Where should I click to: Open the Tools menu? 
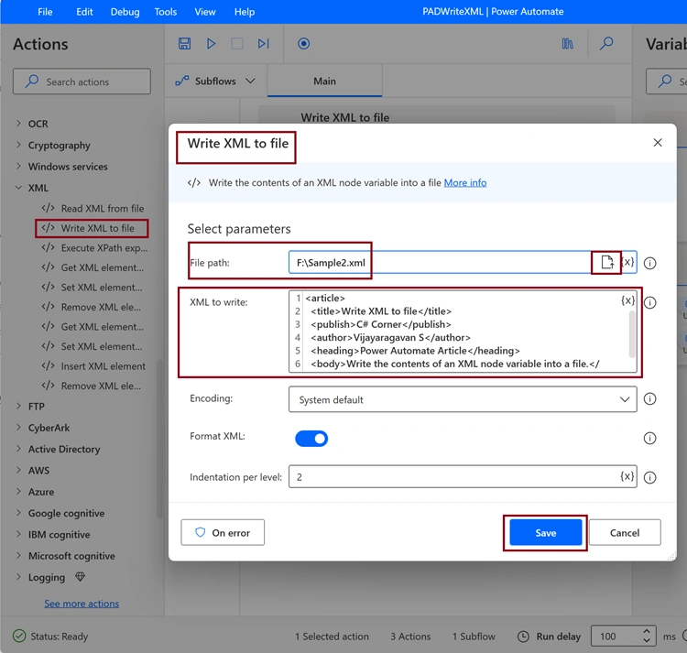pyautogui.click(x=166, y=12)
